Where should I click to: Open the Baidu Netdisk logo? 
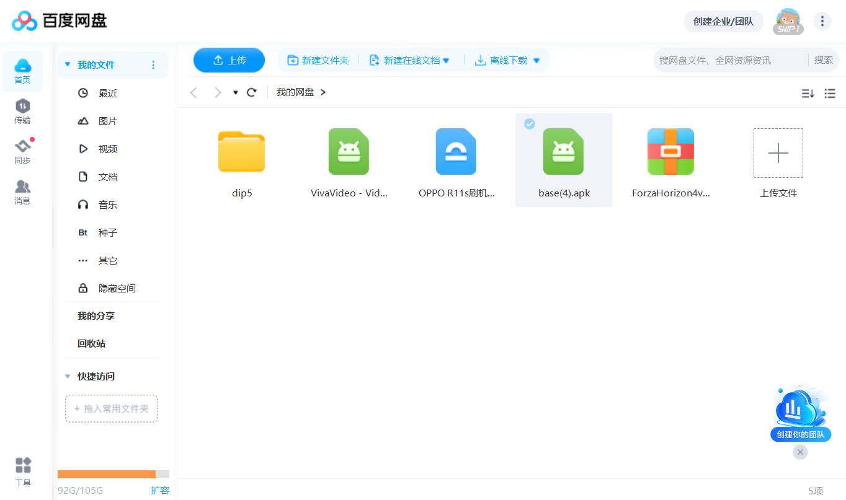tap(60, 20)
